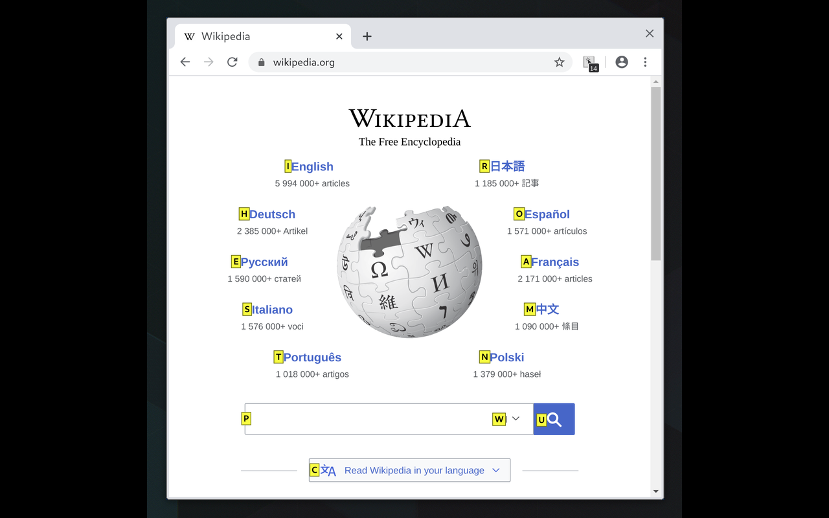Viewport: 829px width, 518px height.
Task: Open the 中文 Wikipedia link
Action: tap(547, 310)
